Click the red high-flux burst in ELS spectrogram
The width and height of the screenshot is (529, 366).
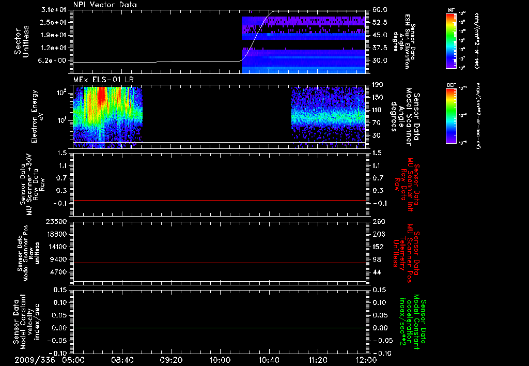pyautogui.click(x=102, y=96)
